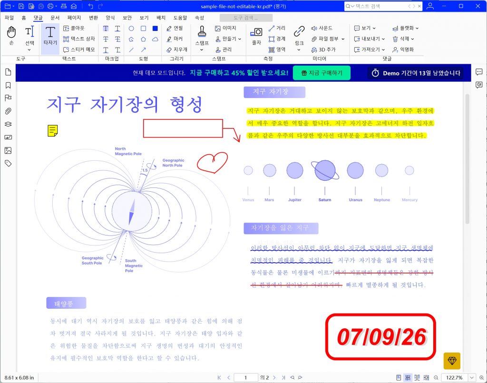
Task: Select the cloud shape tool
Action: (155, 39)
